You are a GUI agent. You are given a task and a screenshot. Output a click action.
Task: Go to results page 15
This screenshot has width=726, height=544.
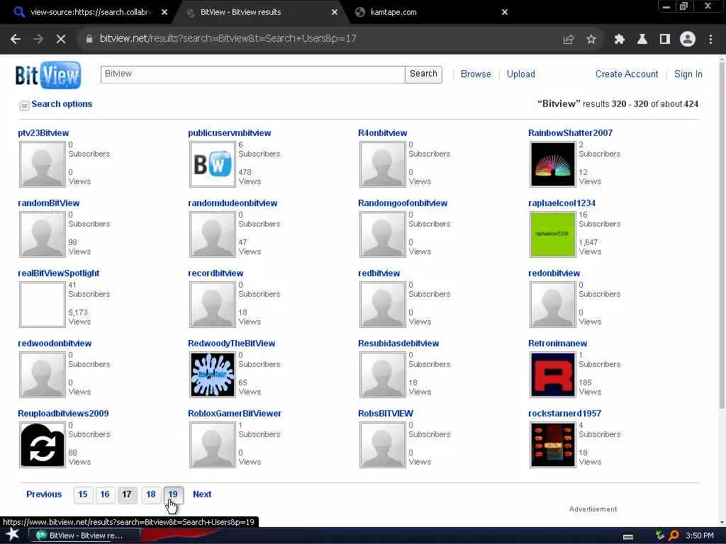click(x=83, y=494)
